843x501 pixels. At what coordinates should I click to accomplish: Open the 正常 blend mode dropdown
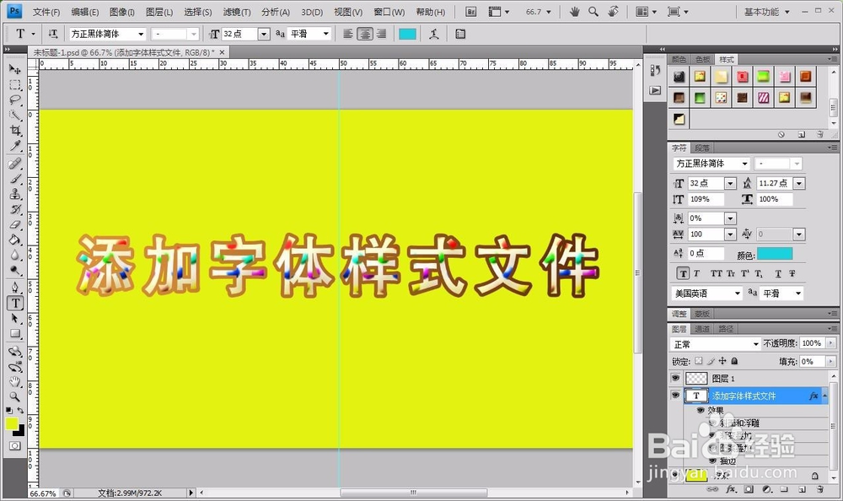[716, 344]
